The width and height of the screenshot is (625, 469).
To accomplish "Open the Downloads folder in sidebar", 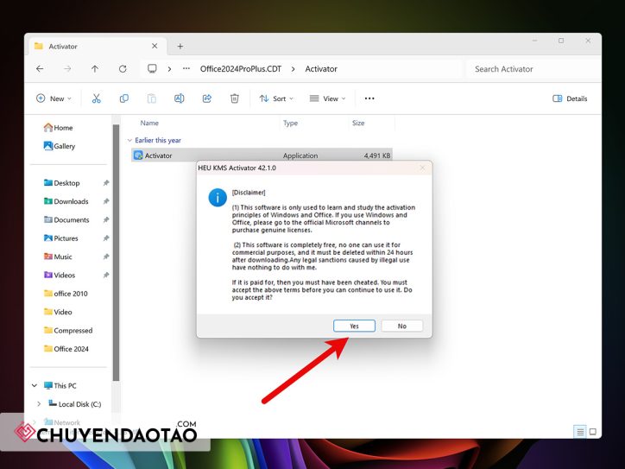I will click(x=66, y=201).
